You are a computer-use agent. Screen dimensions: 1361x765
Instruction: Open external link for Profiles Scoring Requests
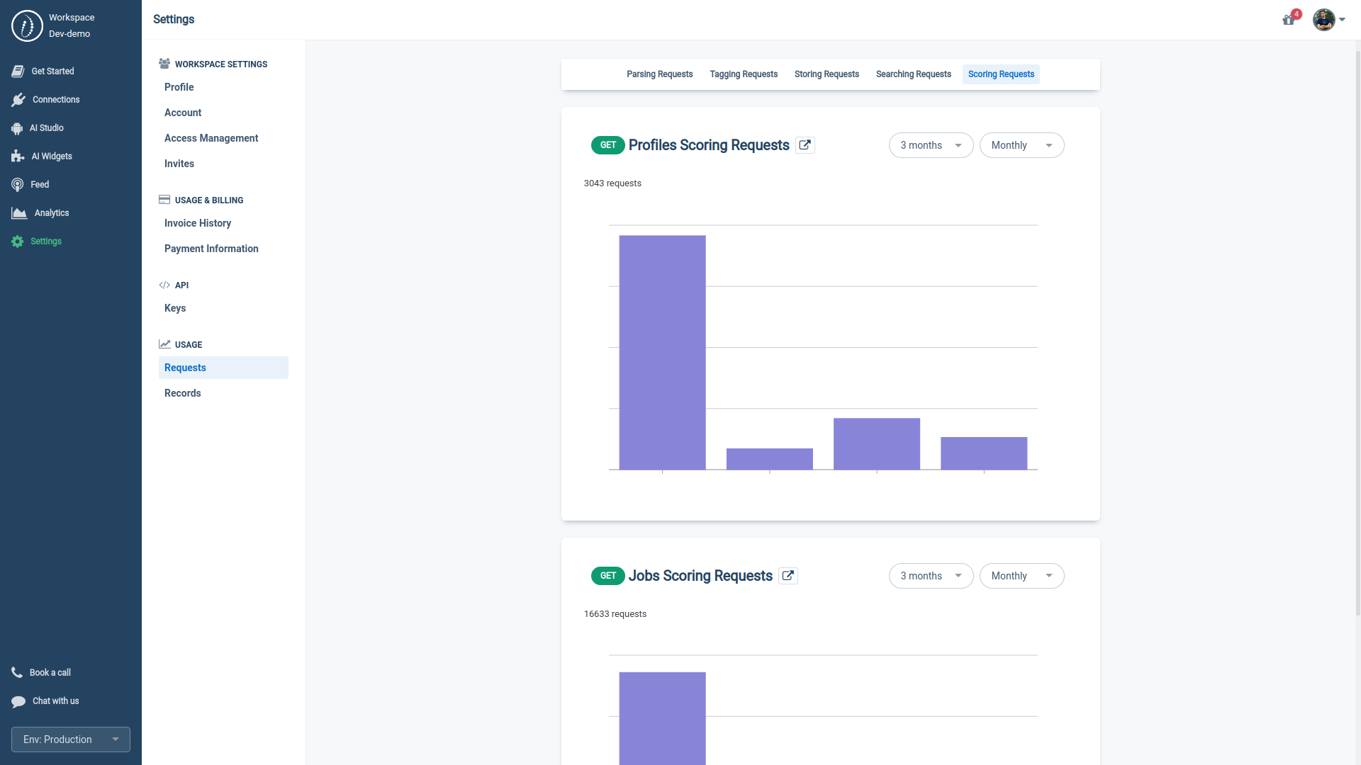click(805, 145)
